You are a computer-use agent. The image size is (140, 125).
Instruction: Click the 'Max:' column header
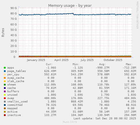[x=129, y=64]
